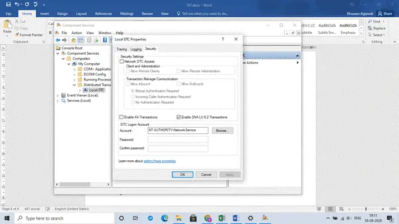This screenshot has height=224, width=399.
Task: Click the Cancel button in the dialog
Action: [206, 175]
